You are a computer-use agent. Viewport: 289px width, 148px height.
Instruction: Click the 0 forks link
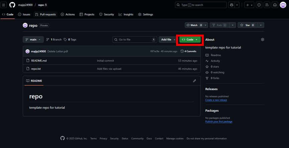coord(212,78)
